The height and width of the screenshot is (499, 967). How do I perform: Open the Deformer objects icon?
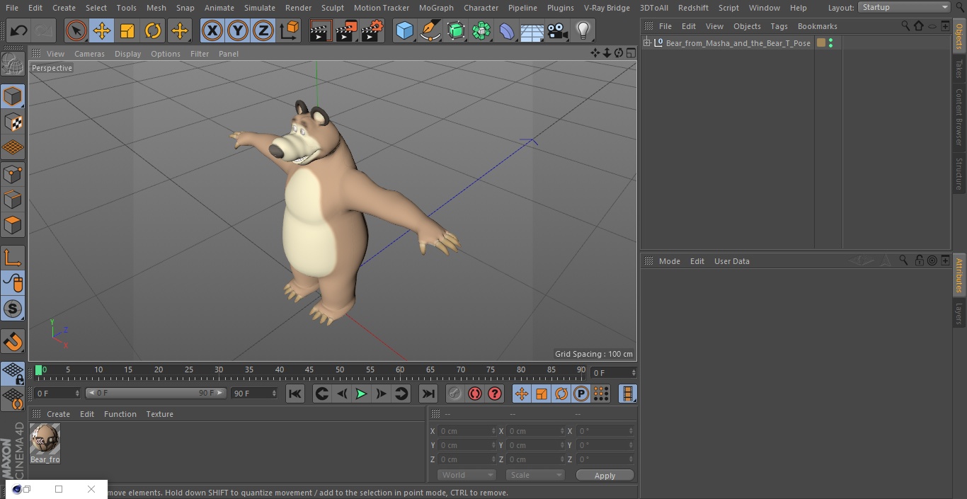[x=507, y=30]
